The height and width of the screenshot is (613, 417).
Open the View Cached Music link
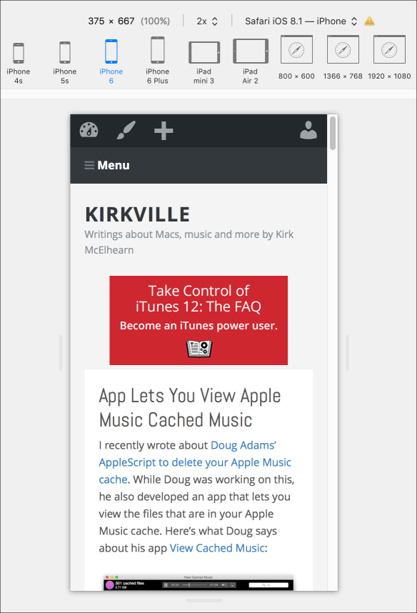click(x=217, y=548)
